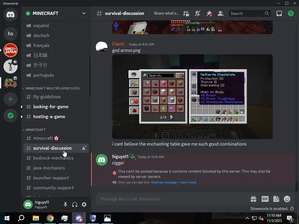Viewport: 299px width, 224px height.
Task: Open the GIF picker
Action: [x=265, y=199]
